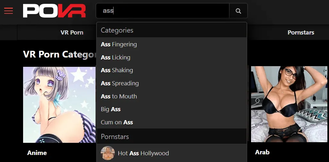Select the 'Ass Fingering' suggestion
This screenshot has height=162, width=329.
(x=119, y=44)
